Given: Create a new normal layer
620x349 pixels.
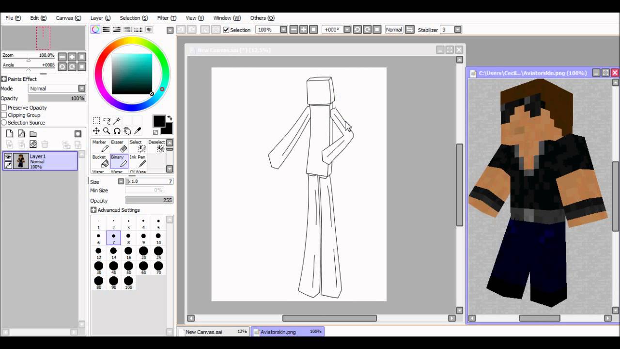Looking at the screenshot, I should [10, 134].
